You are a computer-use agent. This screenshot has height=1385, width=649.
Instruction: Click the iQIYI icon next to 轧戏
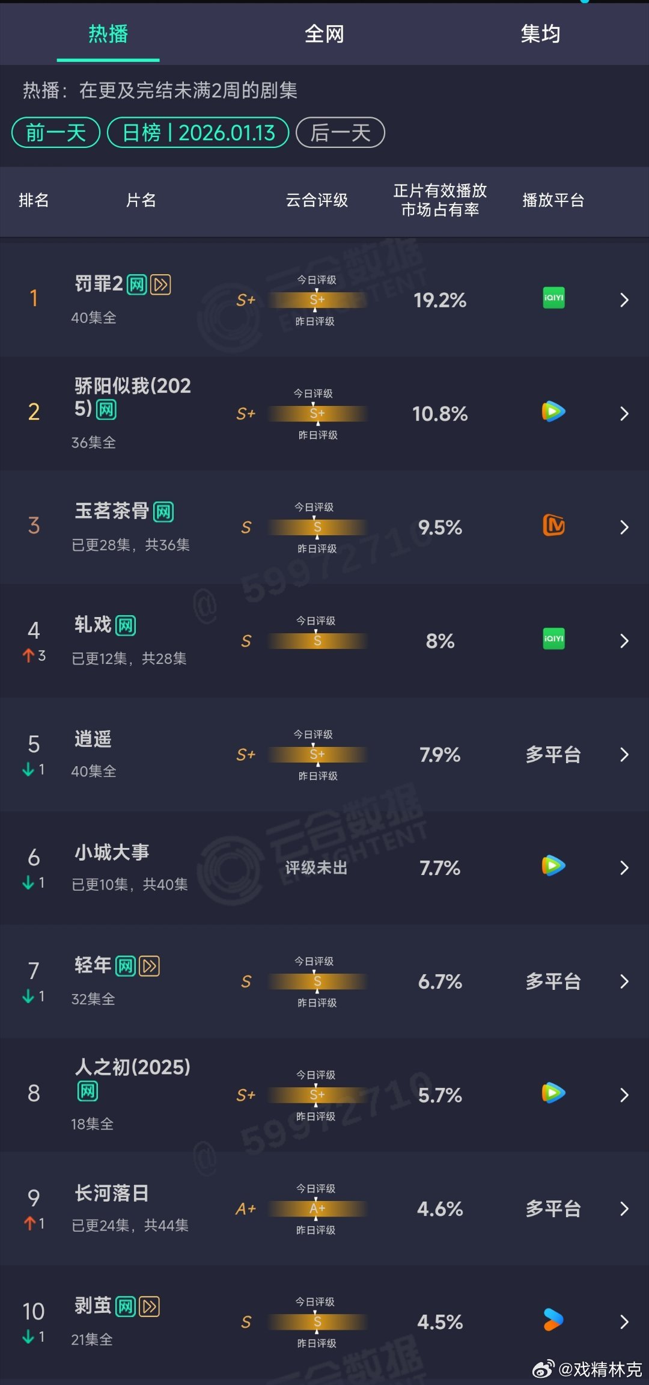[552, 639]
